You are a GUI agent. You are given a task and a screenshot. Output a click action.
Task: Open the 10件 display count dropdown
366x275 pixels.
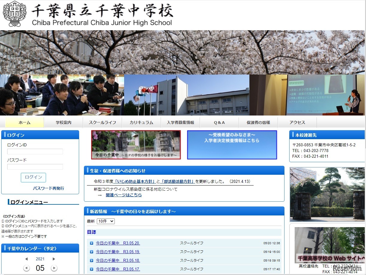click(x=106, y=221)
